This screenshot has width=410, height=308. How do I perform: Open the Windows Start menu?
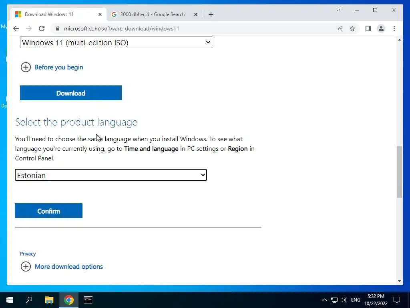(10, 300)
